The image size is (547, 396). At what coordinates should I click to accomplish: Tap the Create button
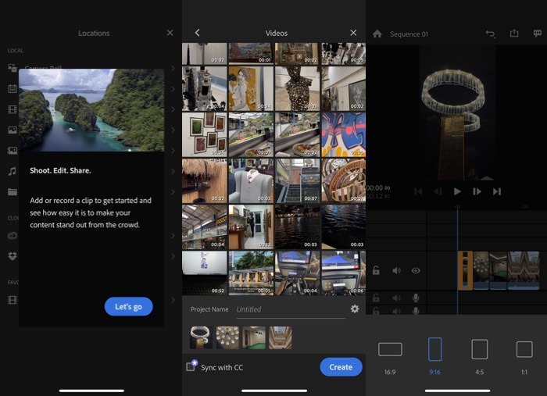coord(341,367)
